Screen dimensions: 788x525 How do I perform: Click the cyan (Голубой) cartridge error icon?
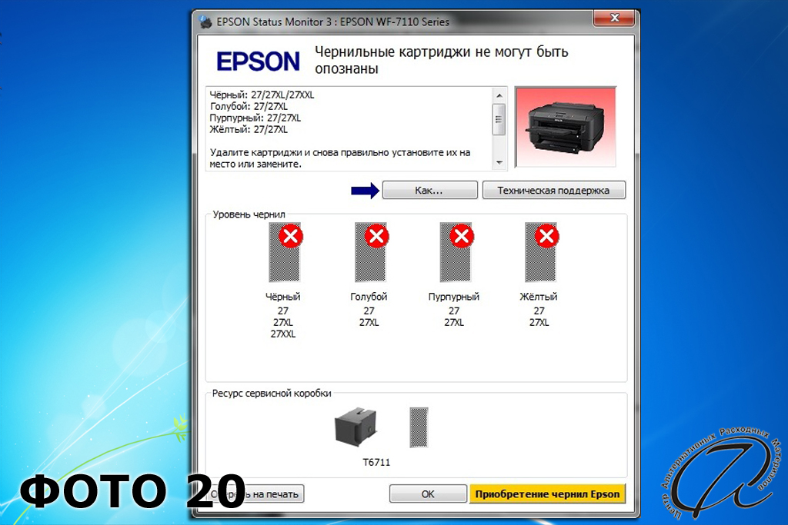376,237
